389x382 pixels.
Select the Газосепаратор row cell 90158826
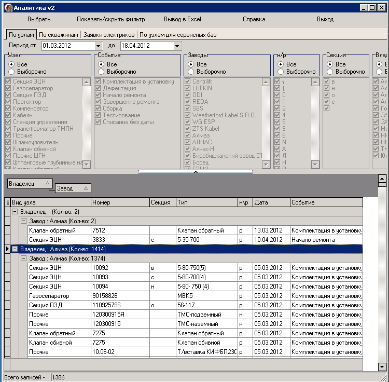(120, 296)
